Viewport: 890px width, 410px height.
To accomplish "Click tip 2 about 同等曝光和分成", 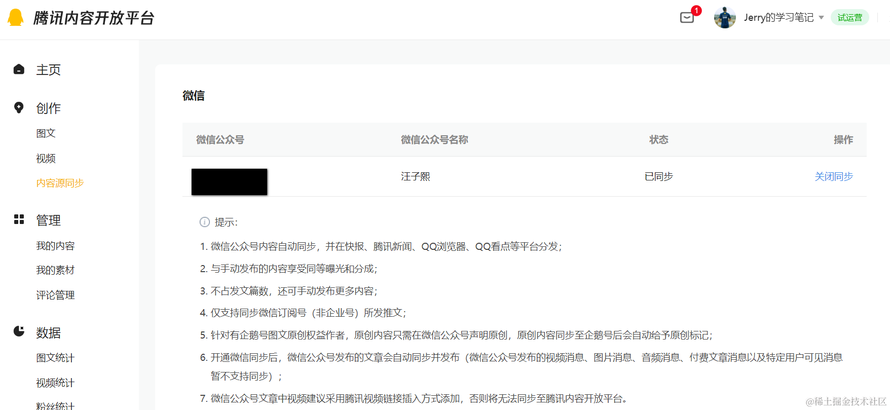I will coord(289,269).
